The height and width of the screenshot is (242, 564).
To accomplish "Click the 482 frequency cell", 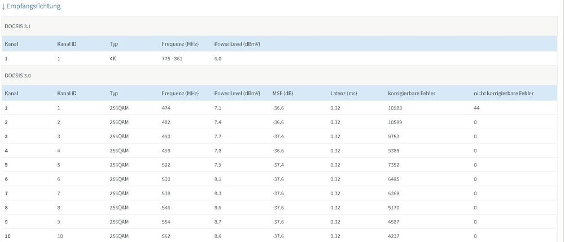I will pos(166,122).
